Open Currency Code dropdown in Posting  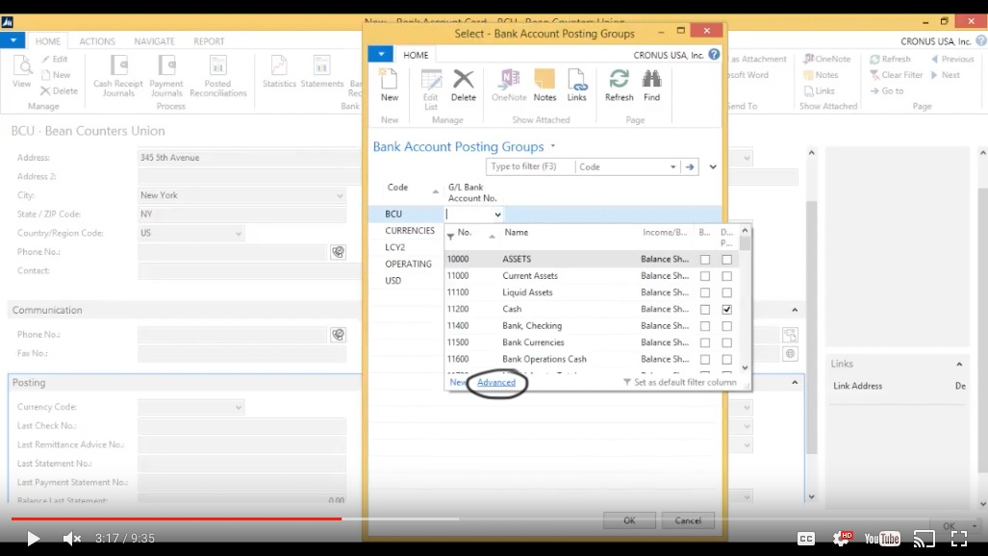239,408
